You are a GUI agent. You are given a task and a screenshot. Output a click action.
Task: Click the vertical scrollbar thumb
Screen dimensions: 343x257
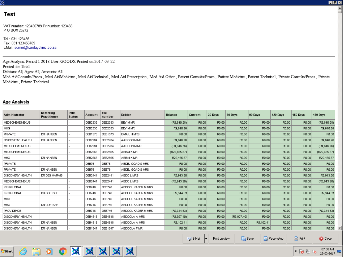(x=340, y=12)
